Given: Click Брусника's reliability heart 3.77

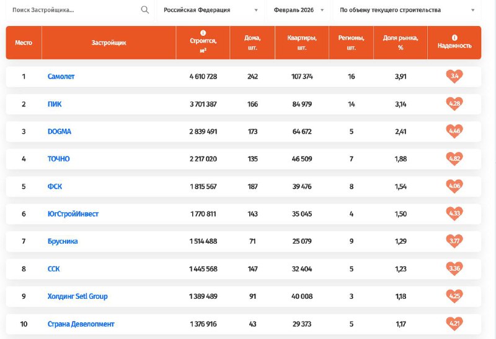Looking at the screenshot, I should 454,241.
